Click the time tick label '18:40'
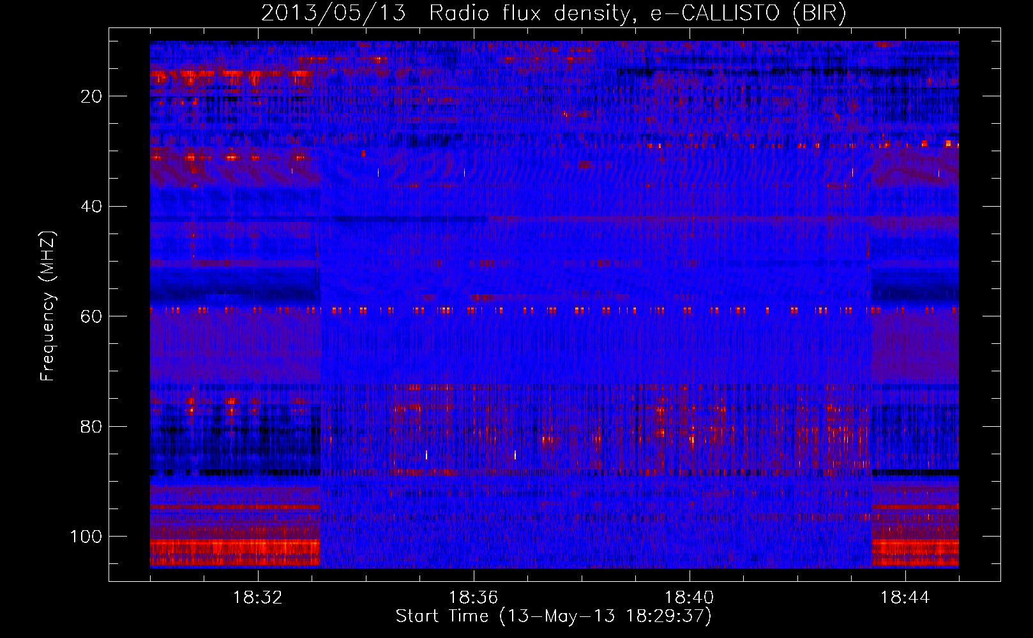The height and width of the screenshot is (638, 1033). (x=690, y=598)
